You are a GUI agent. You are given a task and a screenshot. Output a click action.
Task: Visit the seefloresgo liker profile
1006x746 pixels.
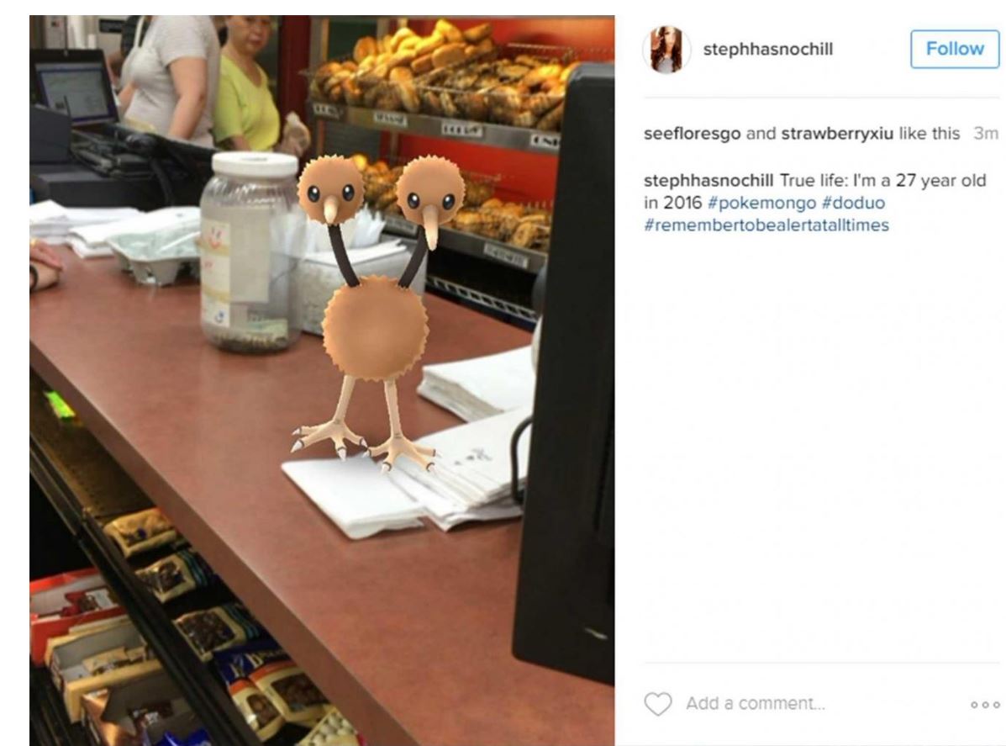(692, 134)
